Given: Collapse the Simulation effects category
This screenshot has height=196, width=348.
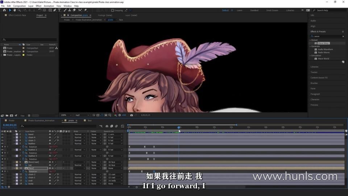Looking at the screenshot, I should [310, 56].
